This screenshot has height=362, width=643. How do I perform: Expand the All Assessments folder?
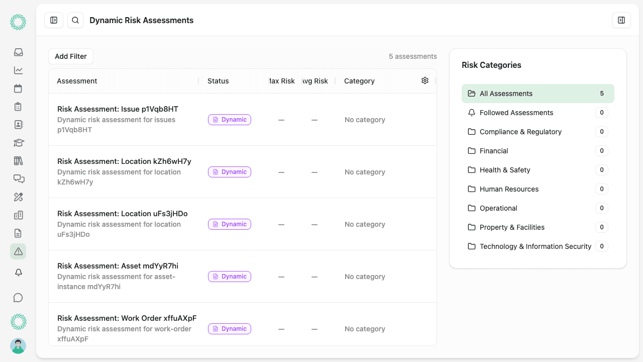pyautogui.click(x=506, y=94)
